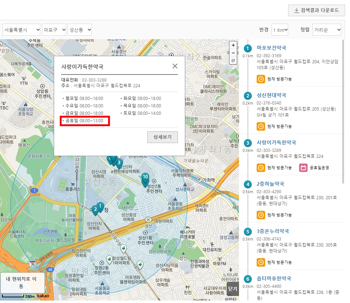Open the 성산동 neighborhood dropdown
Viewport: 350px width, 303px height.
[x=80, y=30]
